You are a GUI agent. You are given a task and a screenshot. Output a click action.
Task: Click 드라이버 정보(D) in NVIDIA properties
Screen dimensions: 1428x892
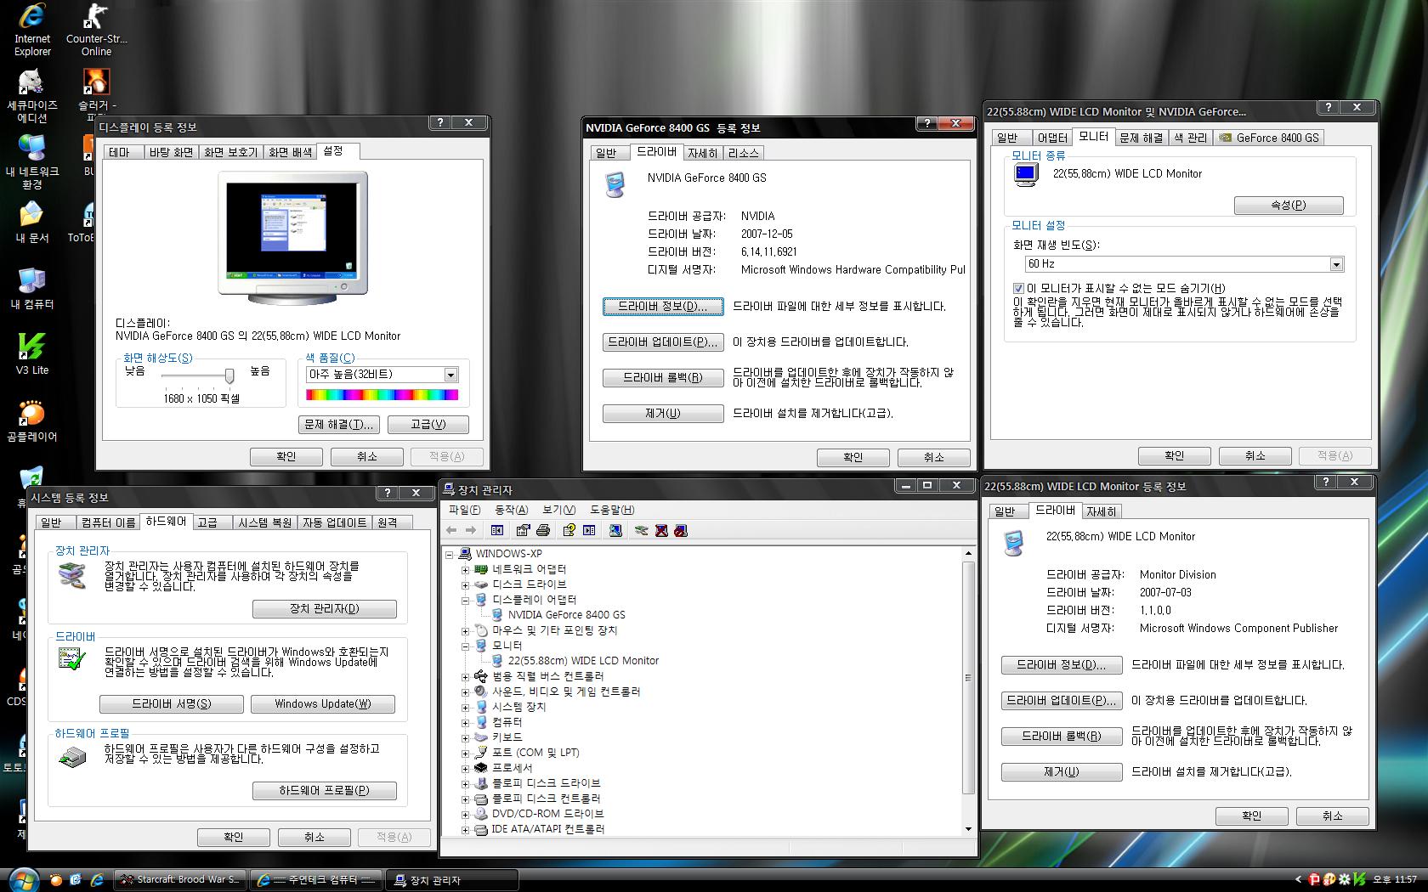[662, 307]
